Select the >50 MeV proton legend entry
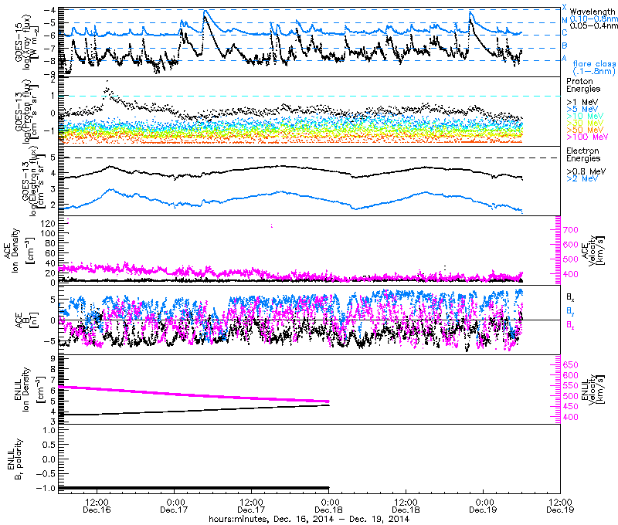618x525 pixels. pos(585,130)
